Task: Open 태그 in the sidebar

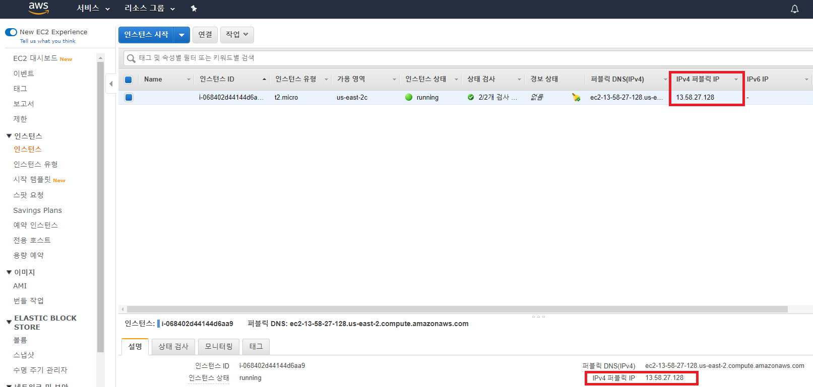Action: coord(20,89)
